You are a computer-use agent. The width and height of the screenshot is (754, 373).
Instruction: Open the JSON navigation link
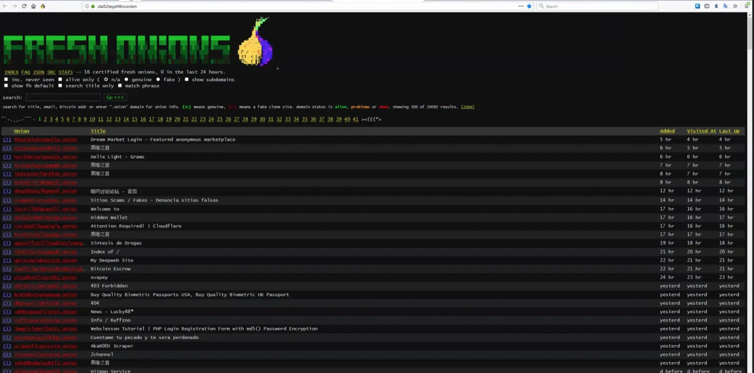[39, 72]
